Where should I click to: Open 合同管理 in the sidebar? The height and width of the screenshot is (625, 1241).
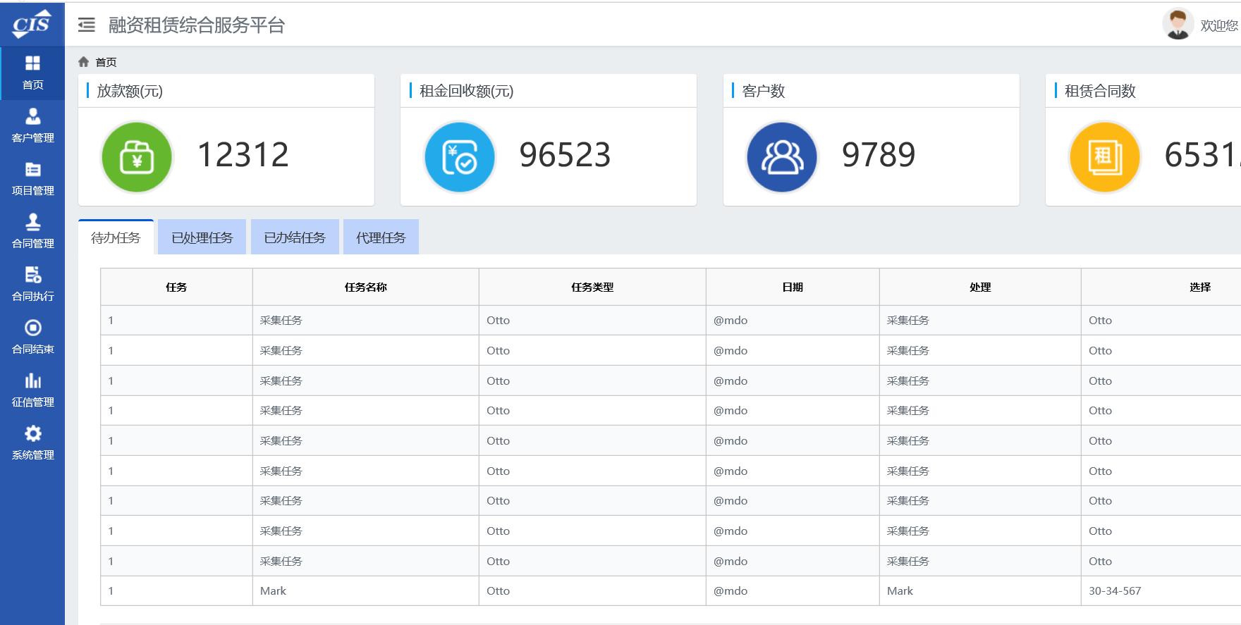click(x=32, y=231)
